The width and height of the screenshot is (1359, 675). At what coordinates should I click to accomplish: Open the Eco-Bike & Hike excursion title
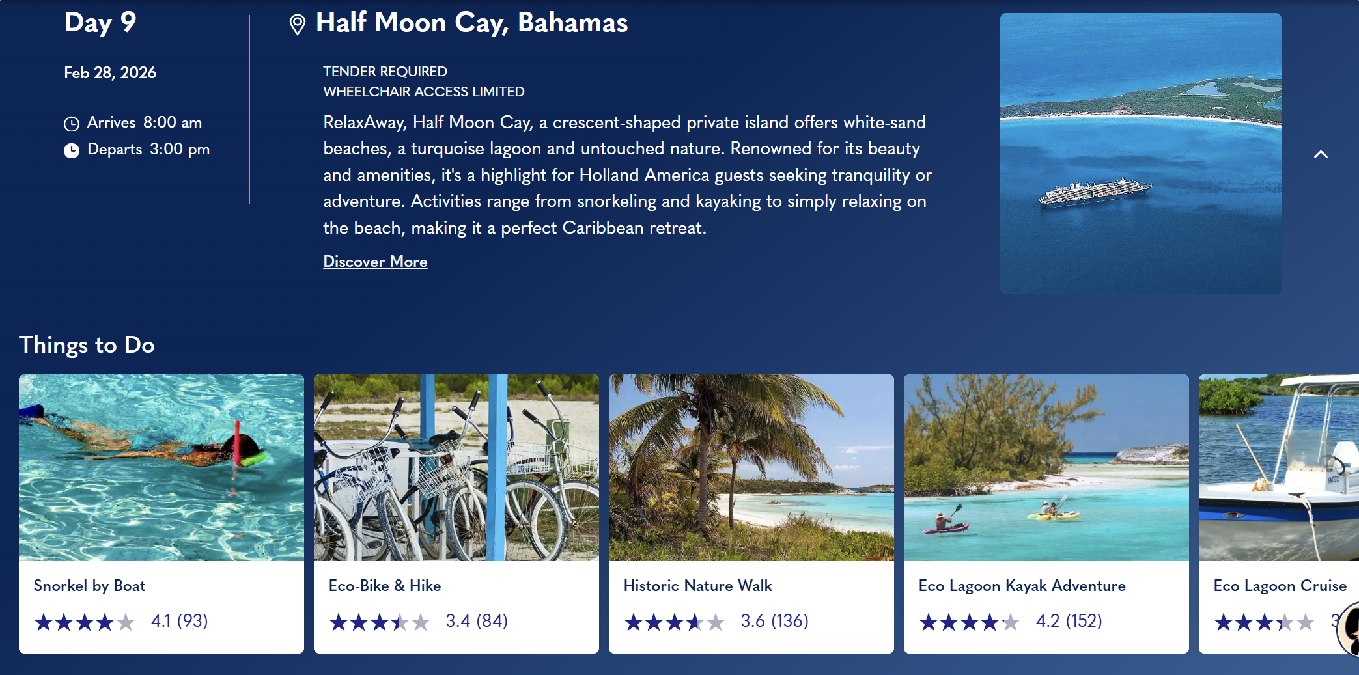[385, 586]
